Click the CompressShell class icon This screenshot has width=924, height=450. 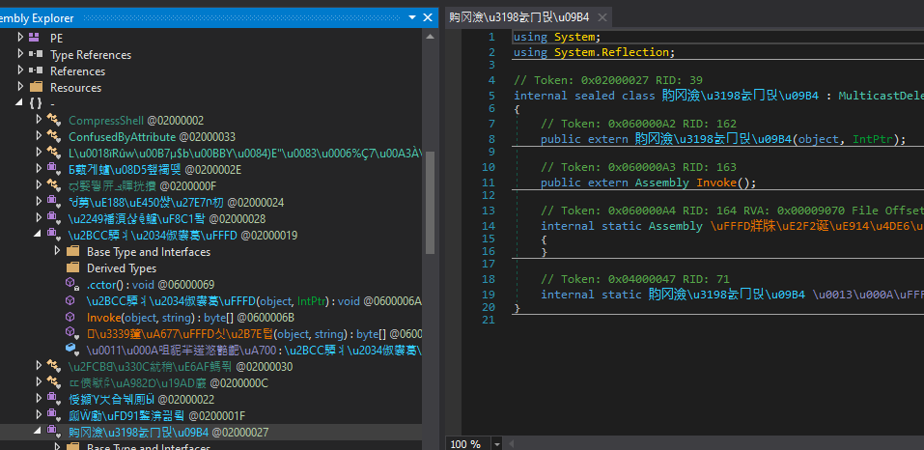[x=55, y=121]
